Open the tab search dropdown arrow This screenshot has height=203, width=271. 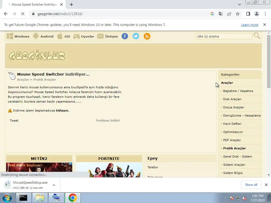point(239,4)
